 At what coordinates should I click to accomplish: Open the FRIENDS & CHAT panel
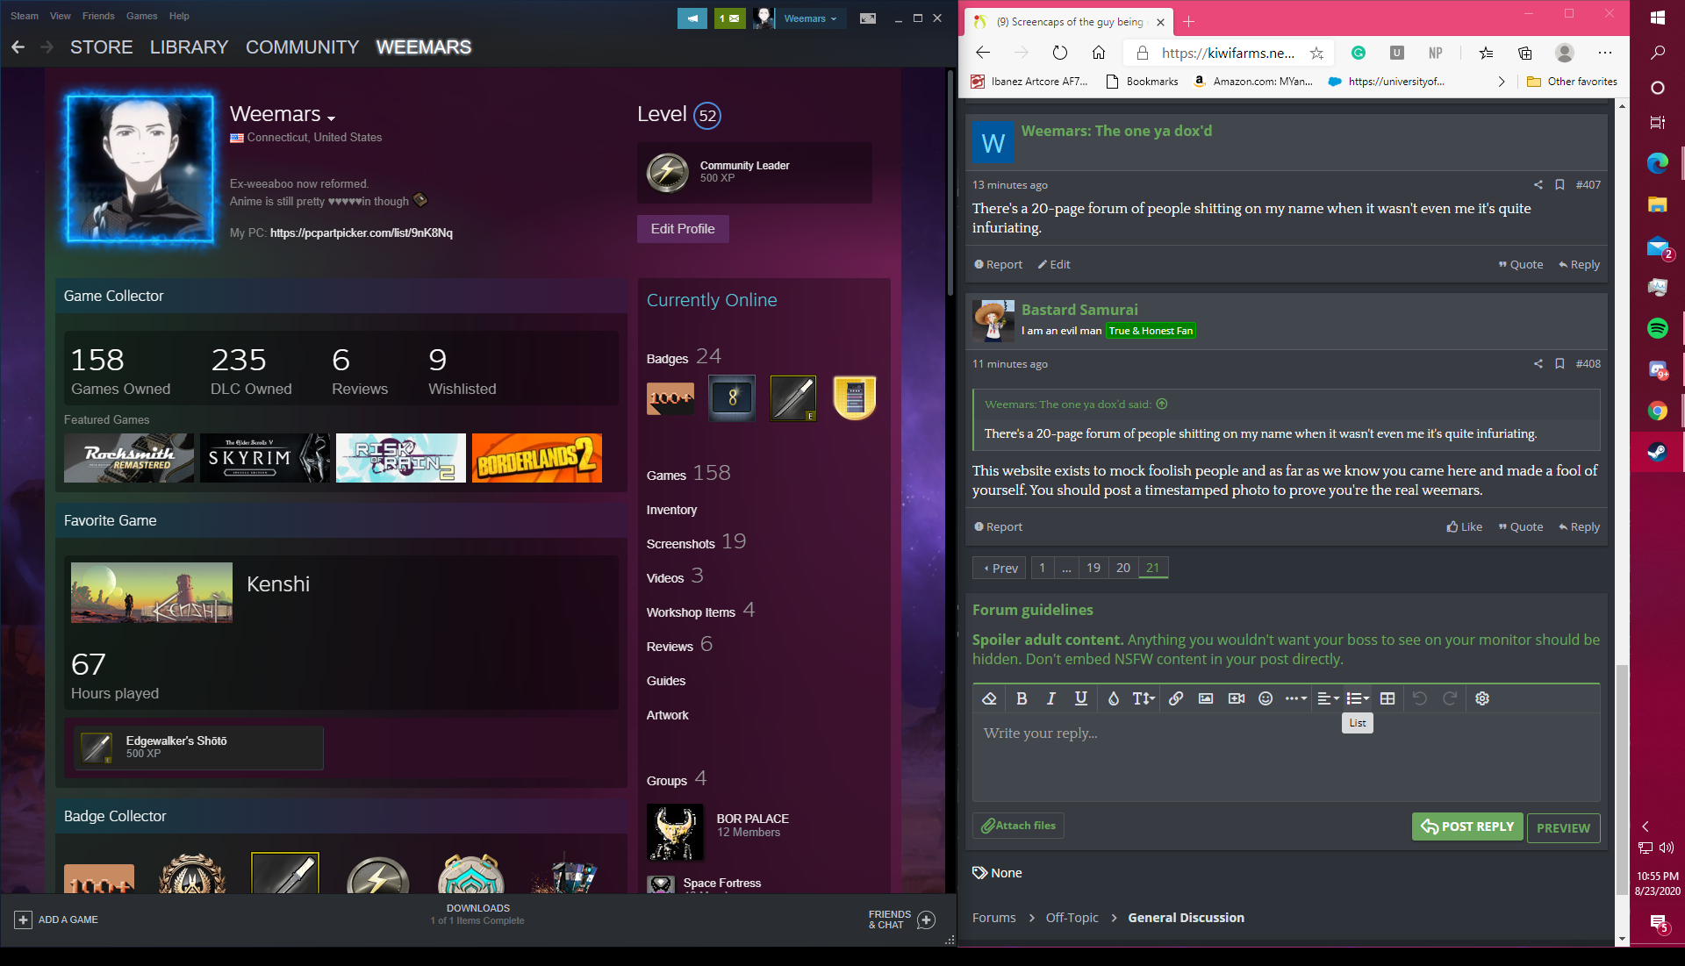coord(901,919)
